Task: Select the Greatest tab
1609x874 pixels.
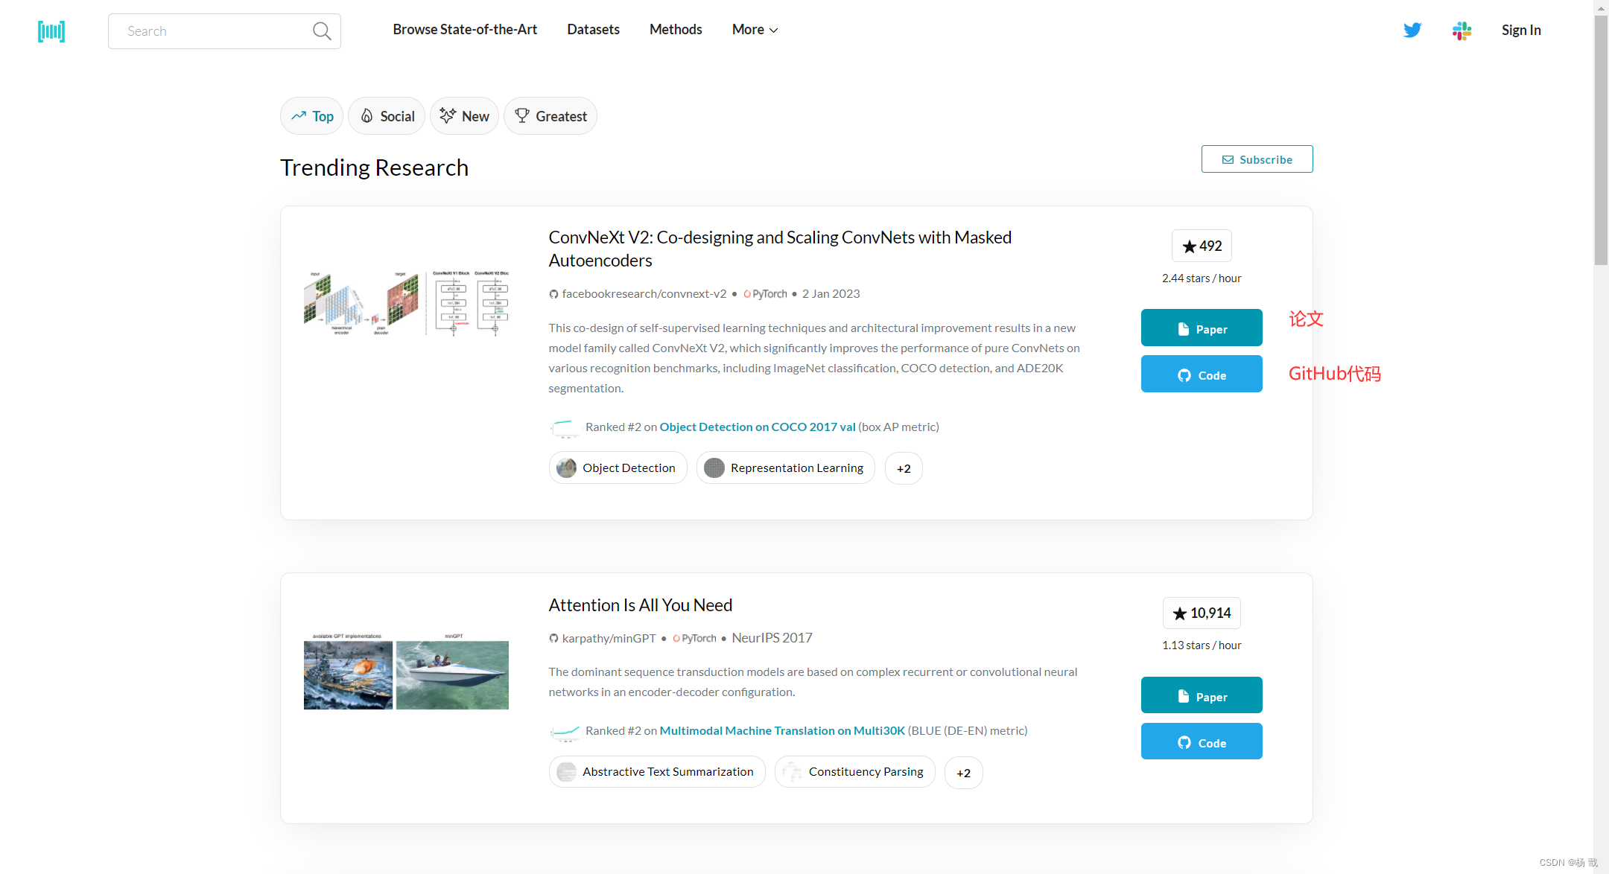Action: click(550, 116)
